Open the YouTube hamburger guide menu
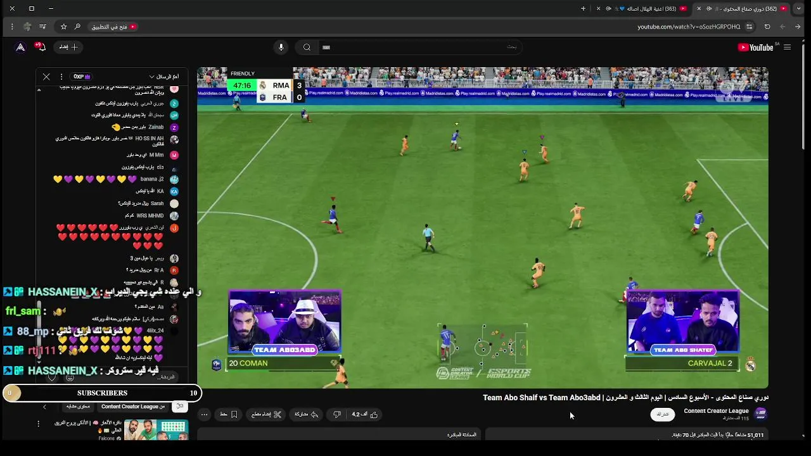This screenshot has height=456, width=811. [787, 47]
